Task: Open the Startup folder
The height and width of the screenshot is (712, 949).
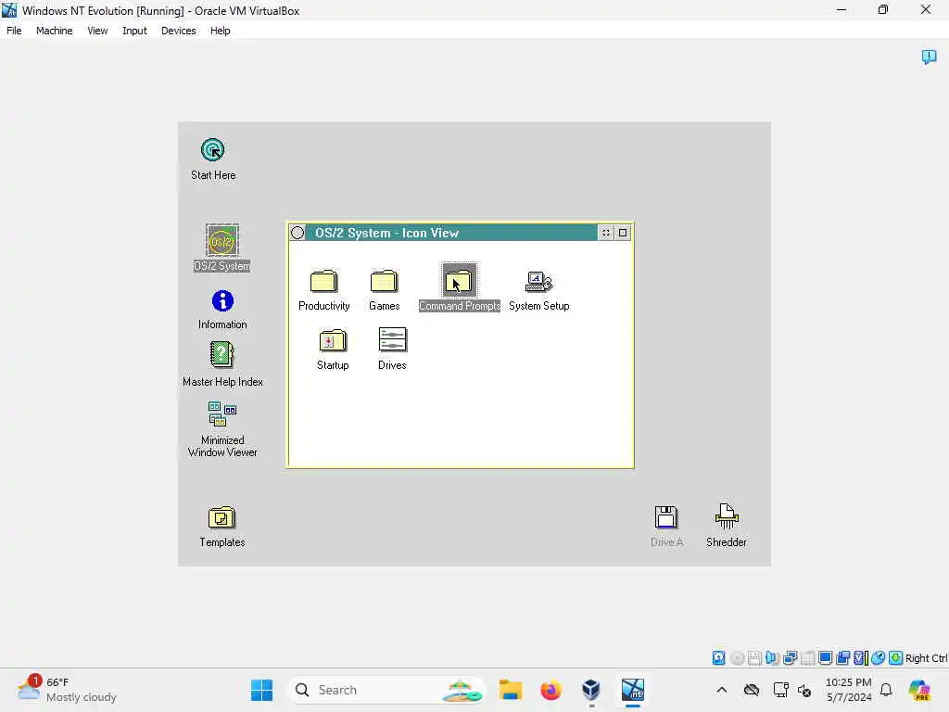Action: click(x=333, y=340)
